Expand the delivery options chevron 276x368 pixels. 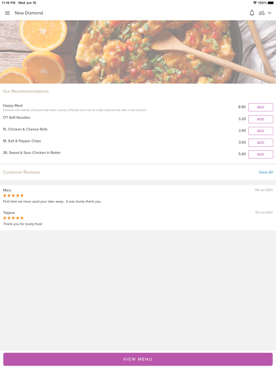[x=270, y=13]
